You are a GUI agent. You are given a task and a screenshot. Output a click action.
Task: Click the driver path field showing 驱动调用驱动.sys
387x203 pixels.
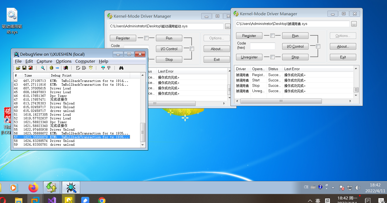pyautogui.click(x=166, y=26)
